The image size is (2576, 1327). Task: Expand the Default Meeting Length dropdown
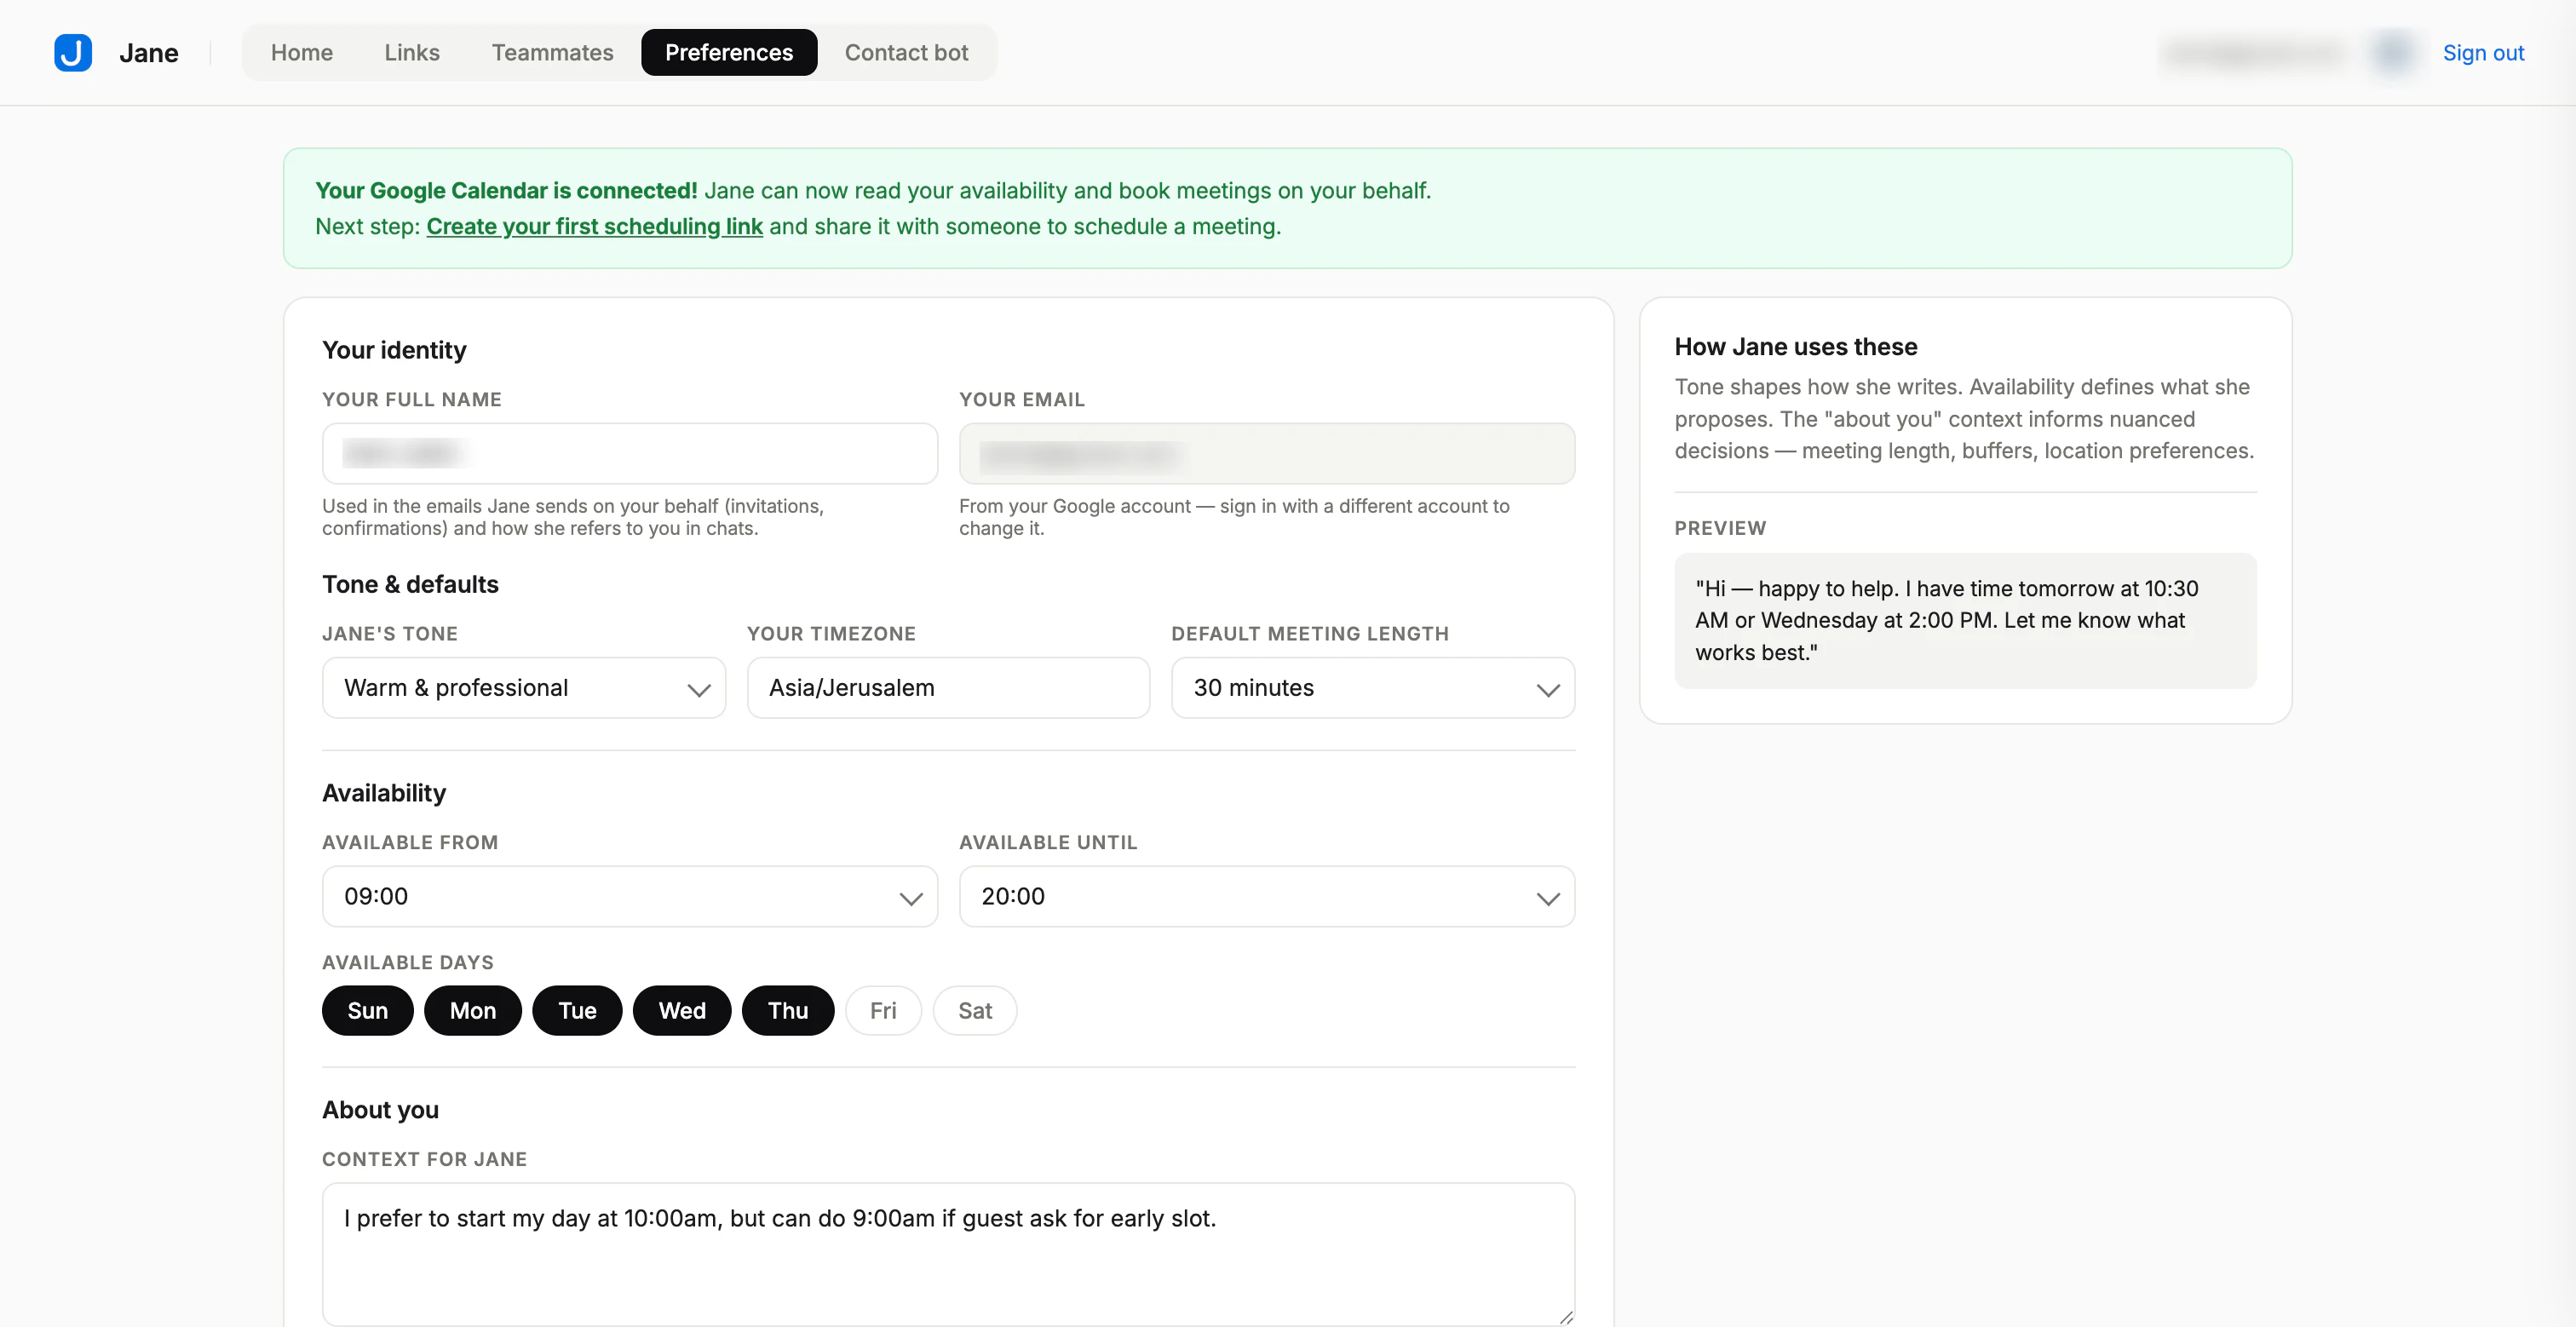(x=1373, y=687)
